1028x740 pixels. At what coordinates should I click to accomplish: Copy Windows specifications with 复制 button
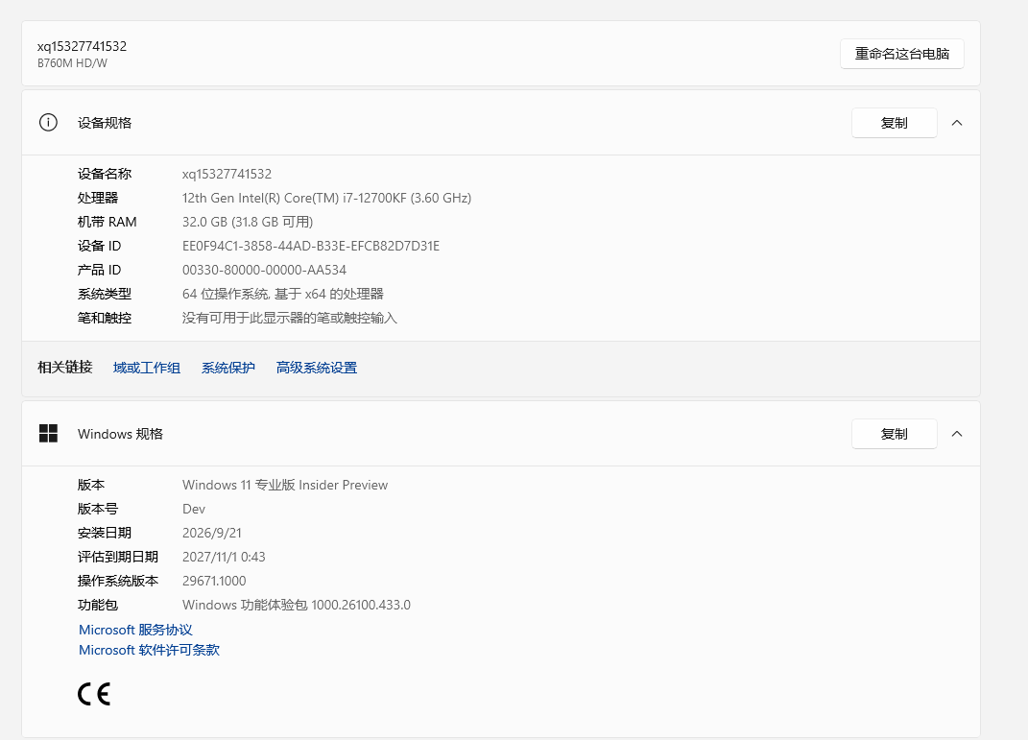(895, 433)
